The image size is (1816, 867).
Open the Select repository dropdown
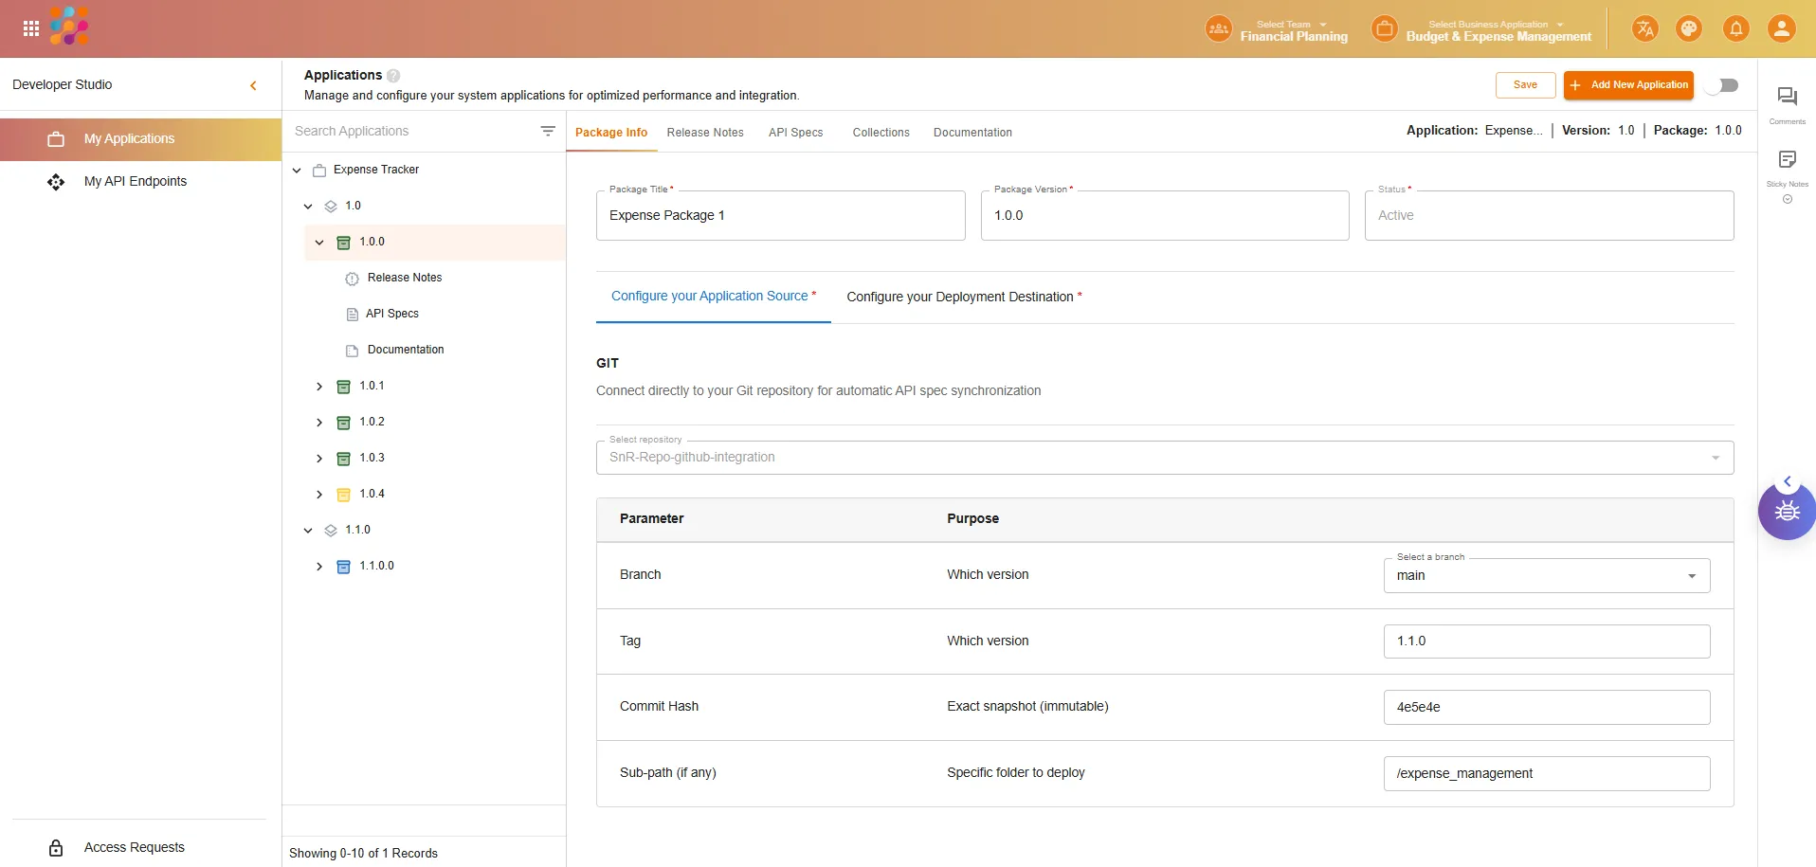tap(1164, 458)
